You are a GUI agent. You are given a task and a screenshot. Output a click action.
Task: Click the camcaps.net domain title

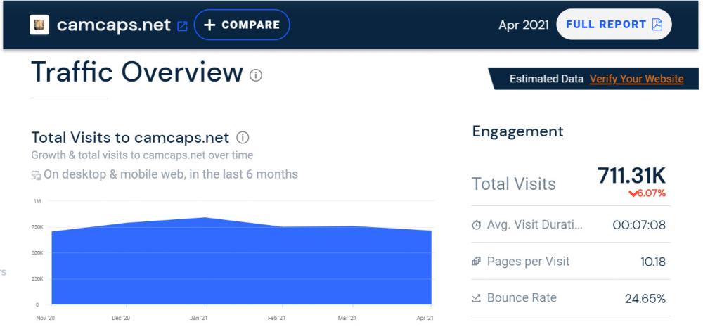click(x=113, y=25)
